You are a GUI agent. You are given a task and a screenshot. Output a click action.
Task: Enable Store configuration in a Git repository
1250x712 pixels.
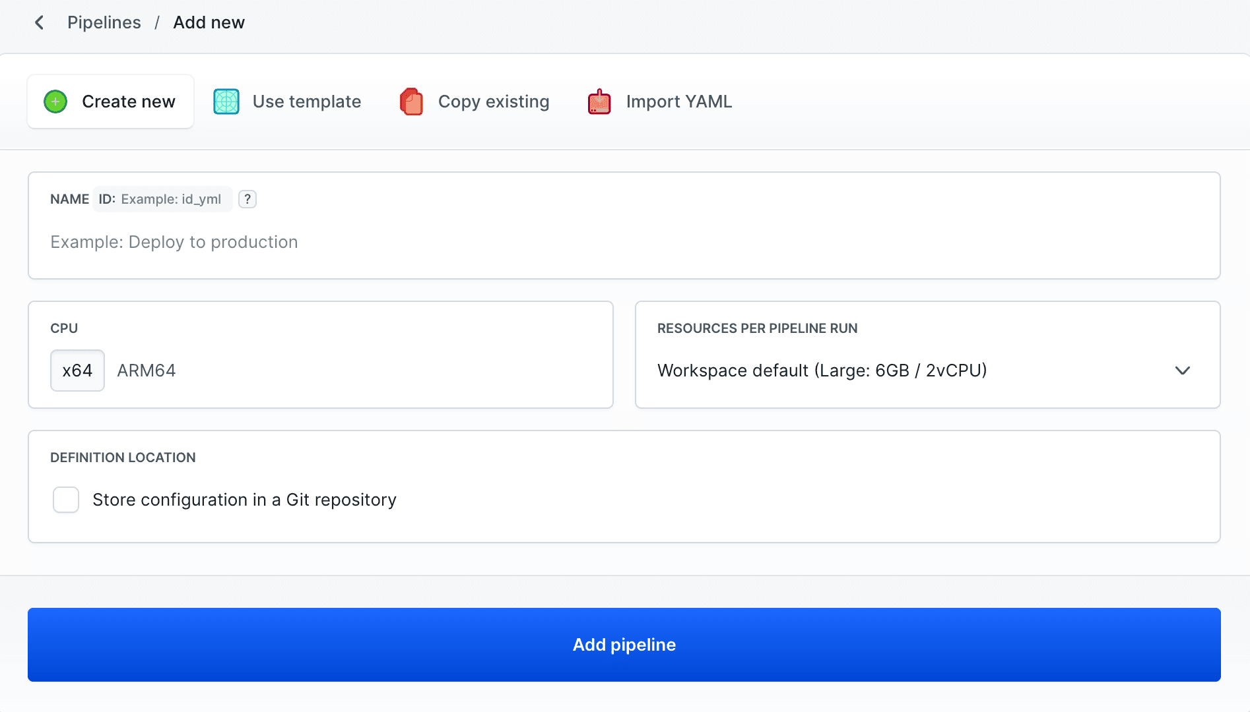[65, 500]
